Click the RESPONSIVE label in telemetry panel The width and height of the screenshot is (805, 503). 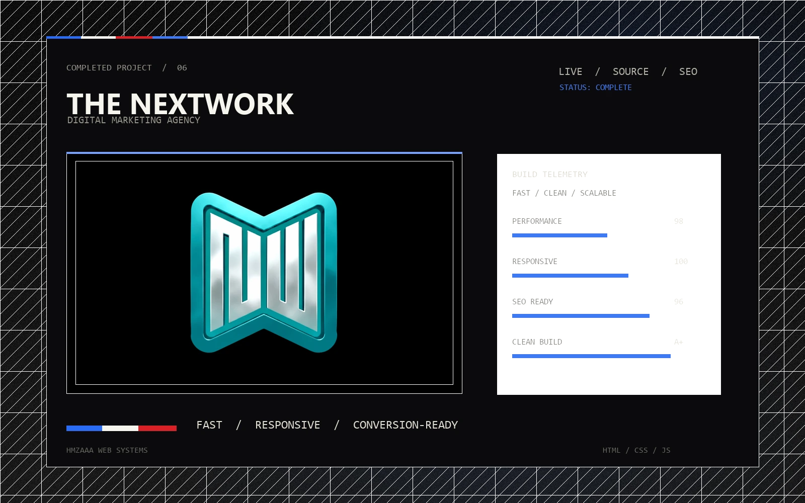pyautogui.click(x=534, y=262)
